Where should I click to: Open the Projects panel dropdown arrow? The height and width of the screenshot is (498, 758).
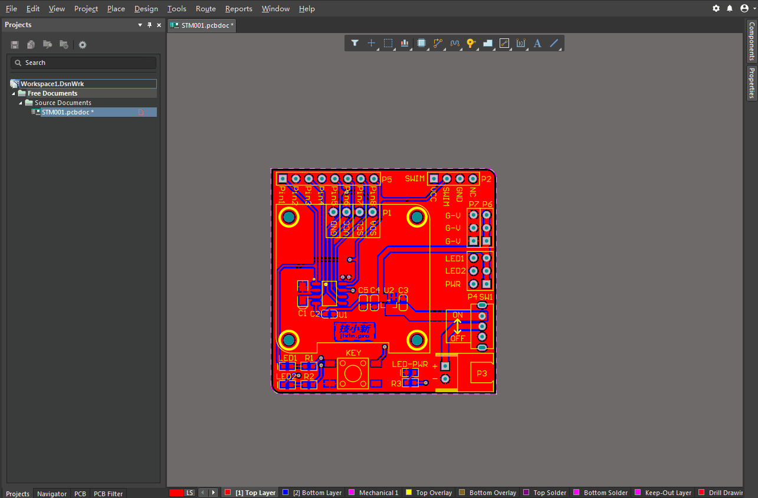(140, 25)
